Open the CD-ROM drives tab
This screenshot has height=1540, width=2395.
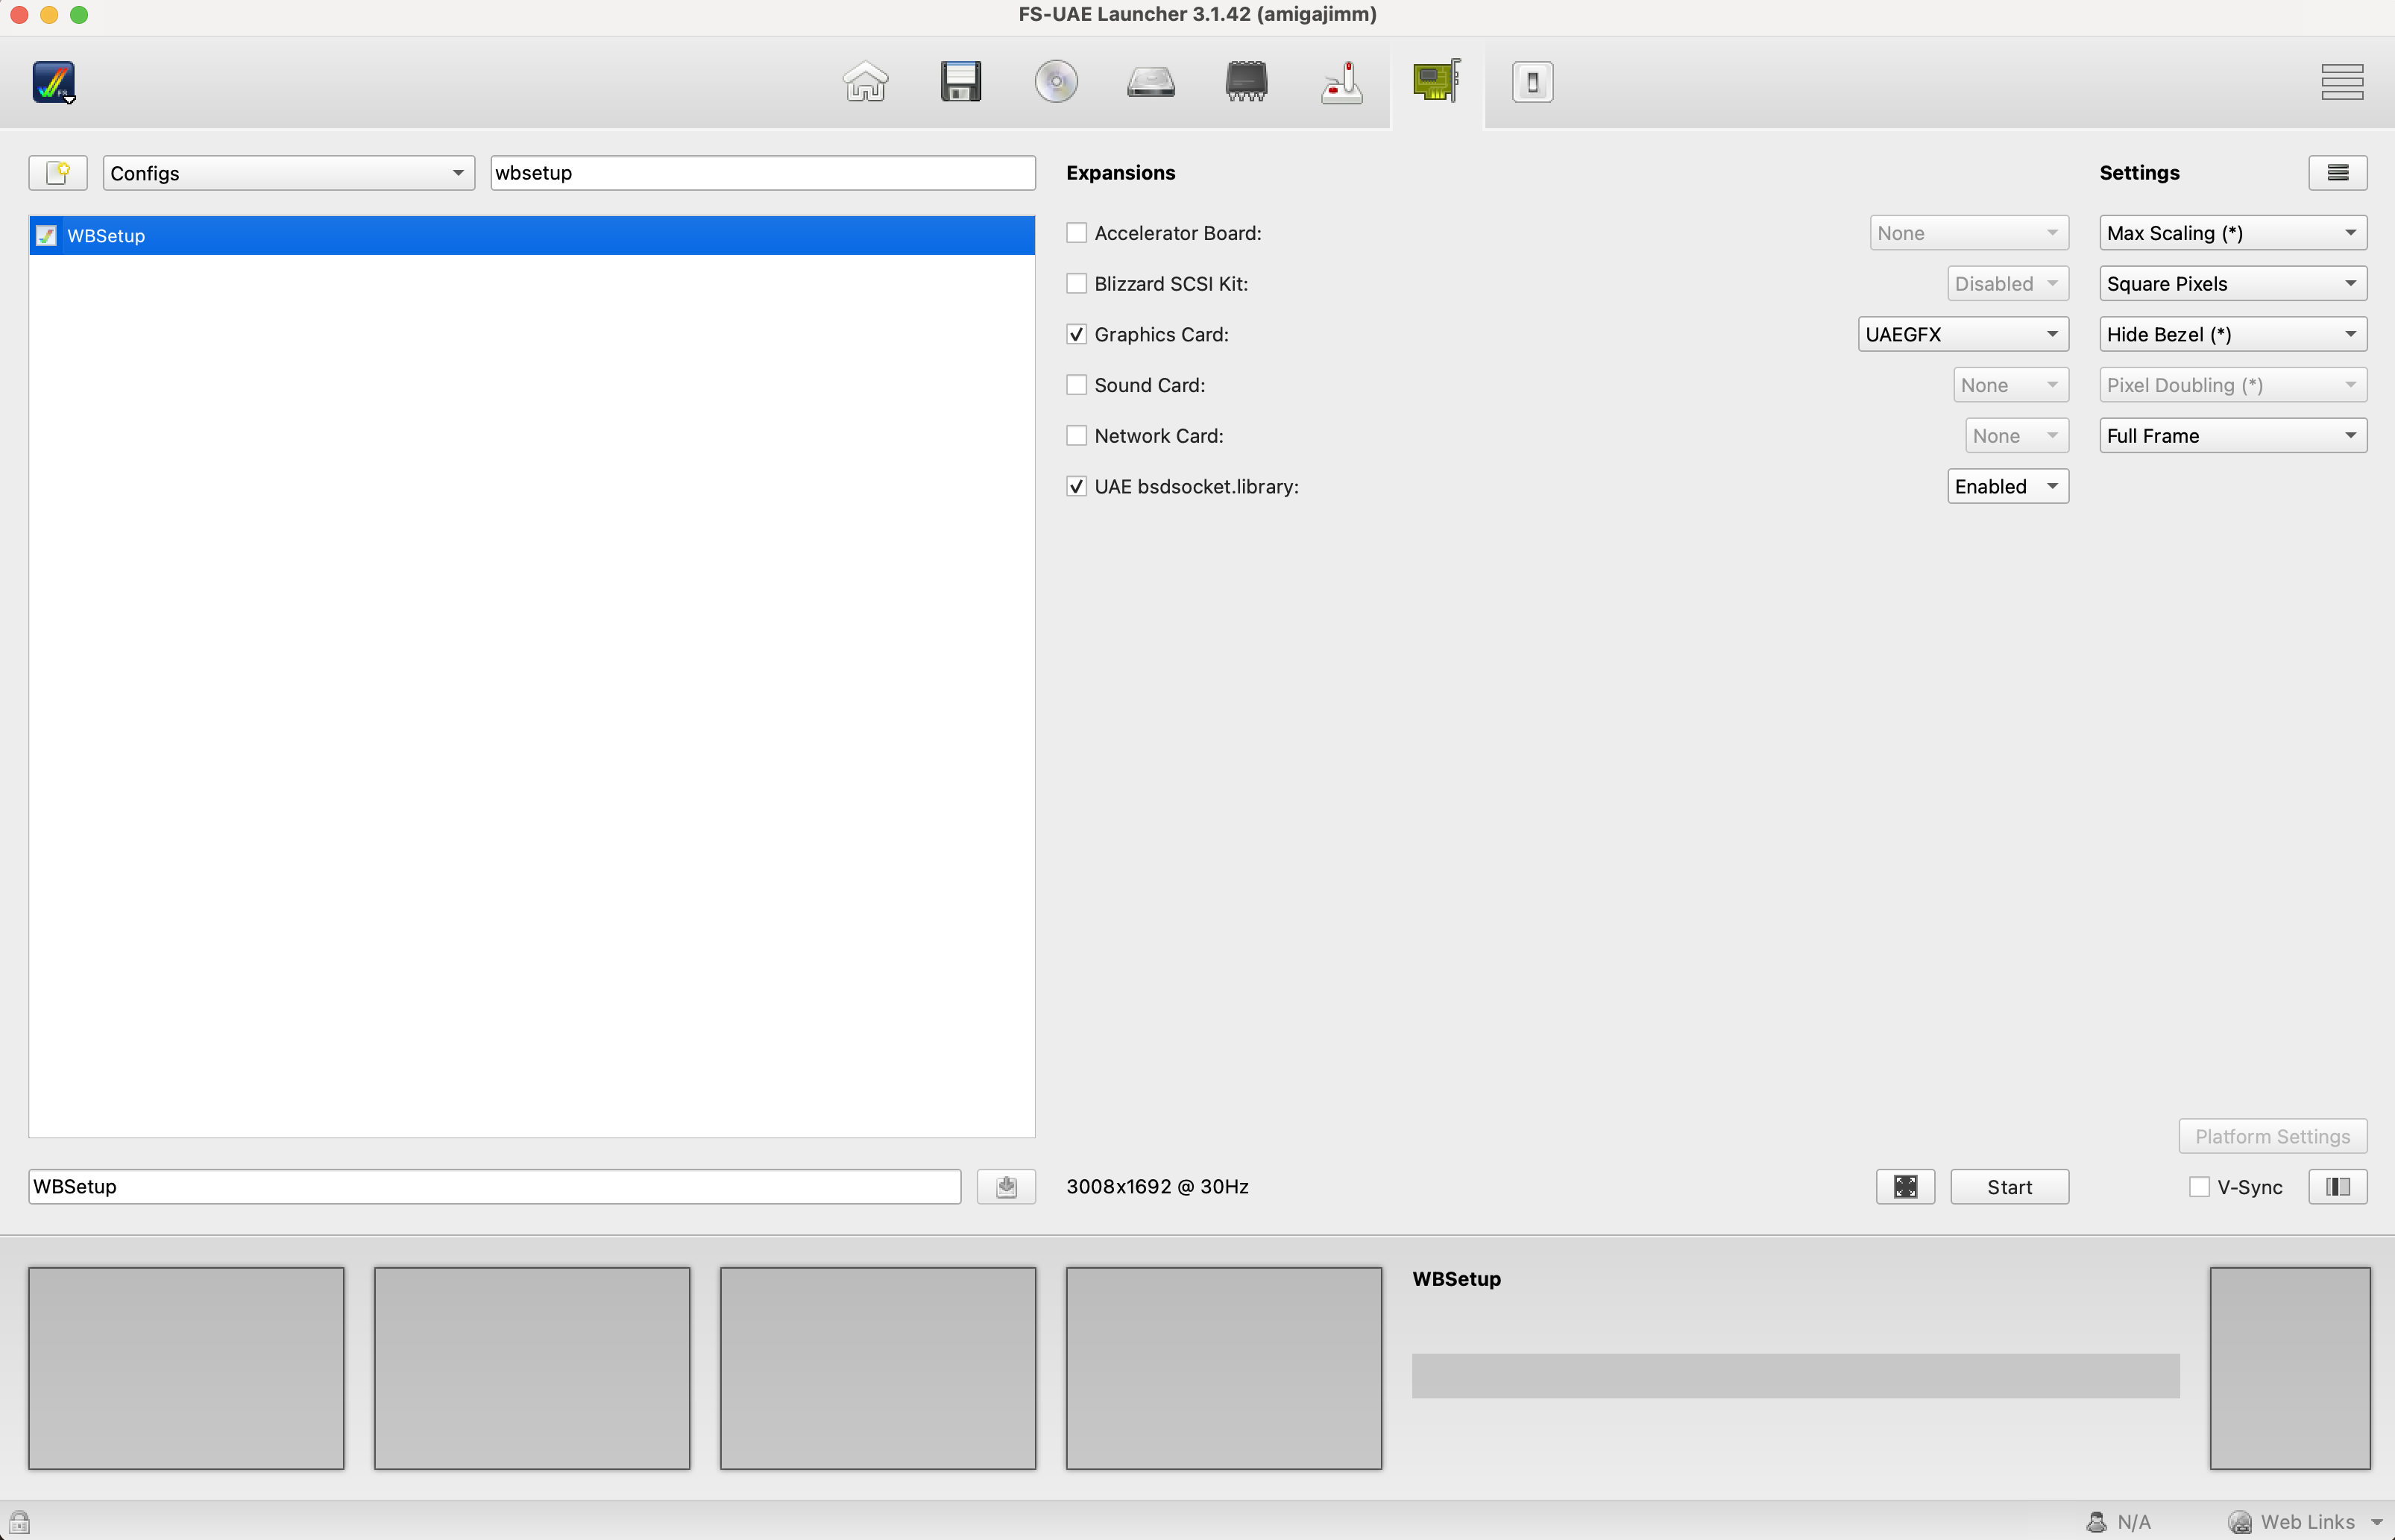(x=1056, y=82)
